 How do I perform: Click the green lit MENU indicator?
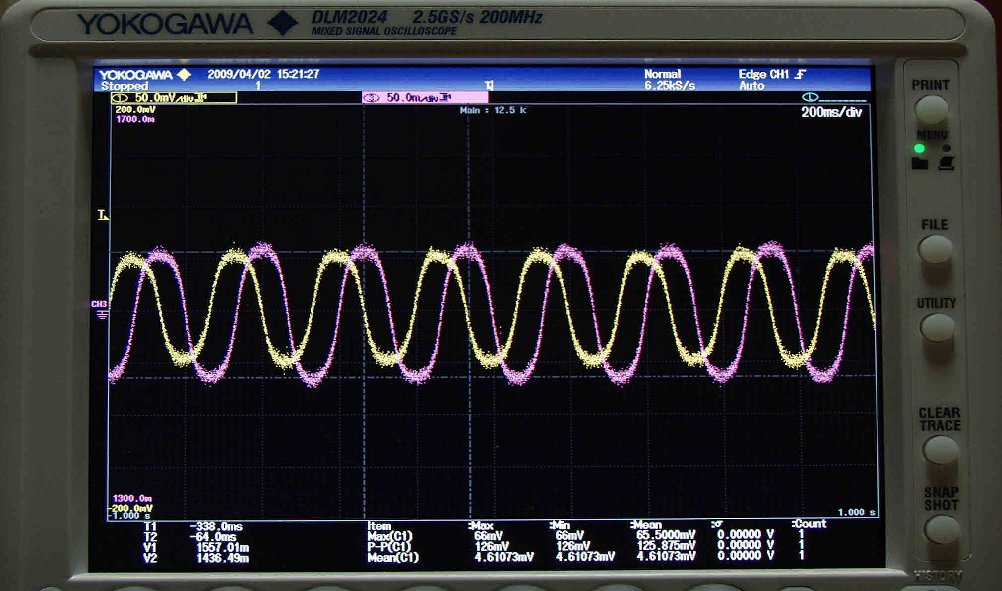[919, 148]
